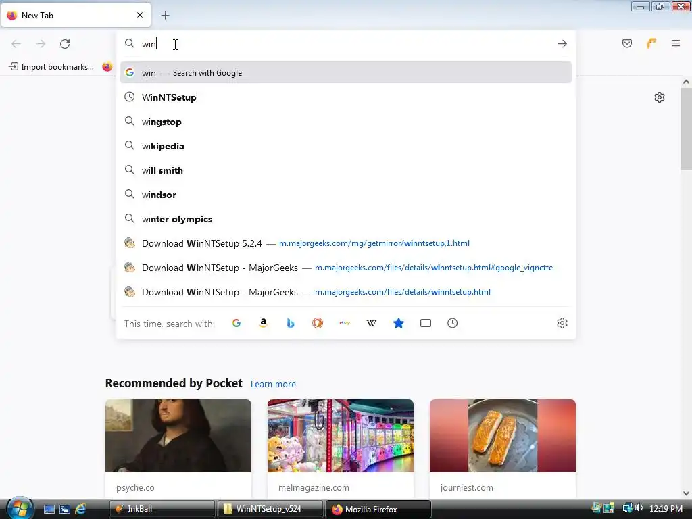Search bookmarks using the star icon

click(399, 323)
